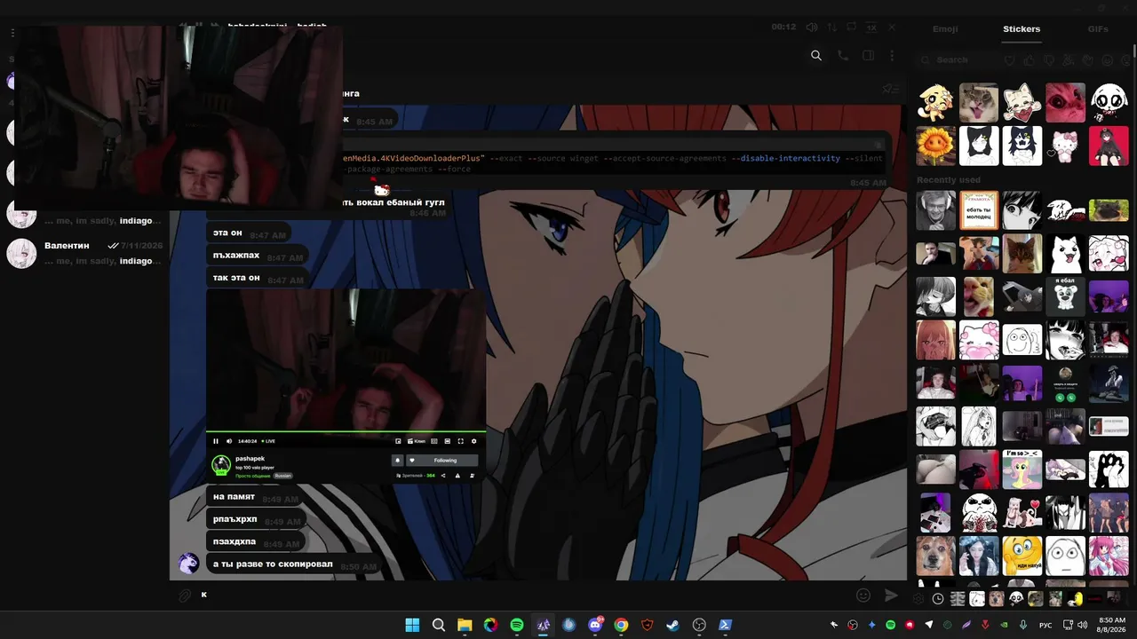This screenshot has height=639, width=1137.
Task: Open the taskbar Spotify app
Action: (517, 625)
